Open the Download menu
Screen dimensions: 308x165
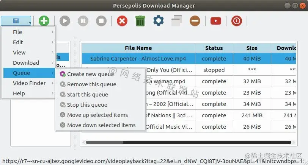click(x=29, y=62)
